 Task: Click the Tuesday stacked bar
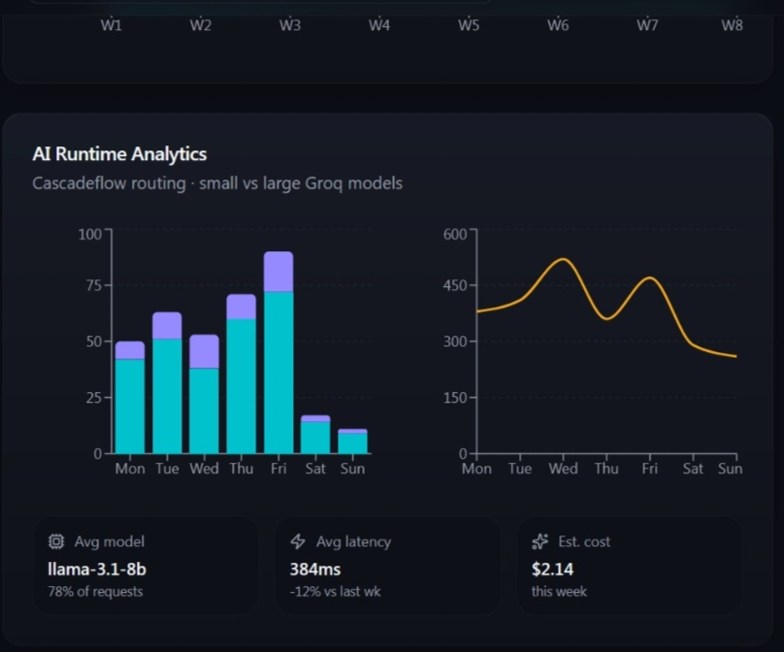coord(167,383)
